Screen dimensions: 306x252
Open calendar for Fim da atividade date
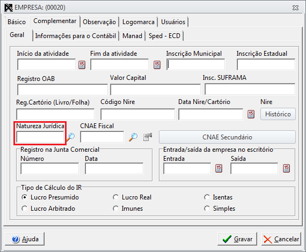pyautogui.click(x=157, y=65)
